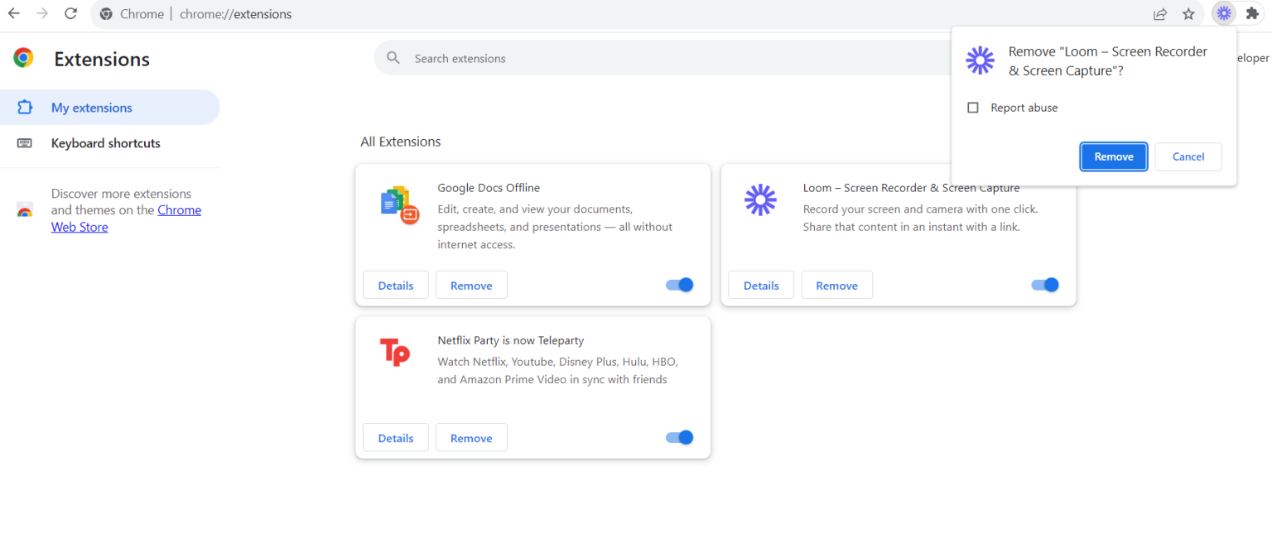
Task: Go to Keyboard shortcuts in sidebar
Action: 105,143
